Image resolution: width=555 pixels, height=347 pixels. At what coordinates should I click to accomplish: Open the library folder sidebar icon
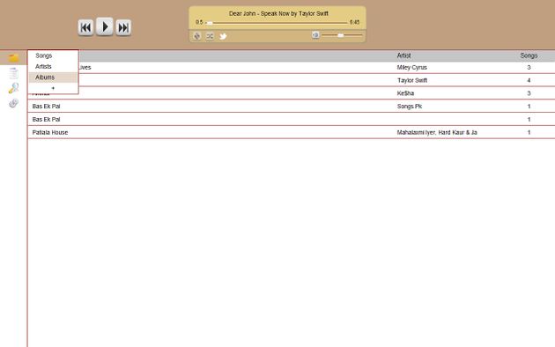click(x=13, y=57)
